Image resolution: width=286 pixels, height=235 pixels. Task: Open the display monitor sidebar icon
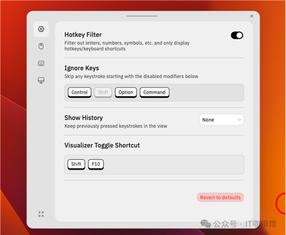pos(41,80)
